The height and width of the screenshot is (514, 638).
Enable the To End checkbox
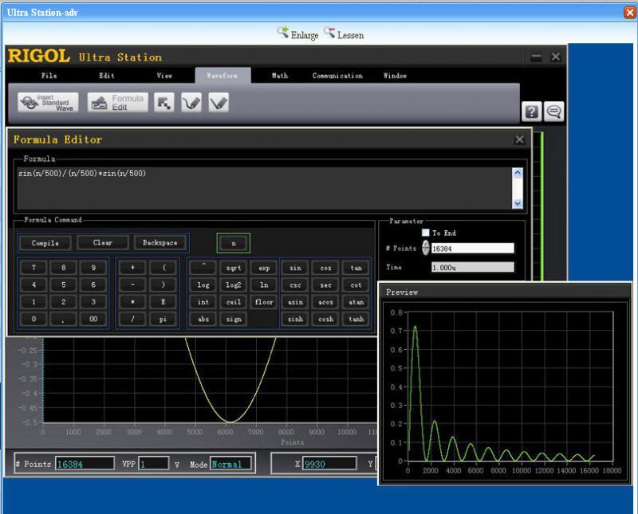[426, 233]
